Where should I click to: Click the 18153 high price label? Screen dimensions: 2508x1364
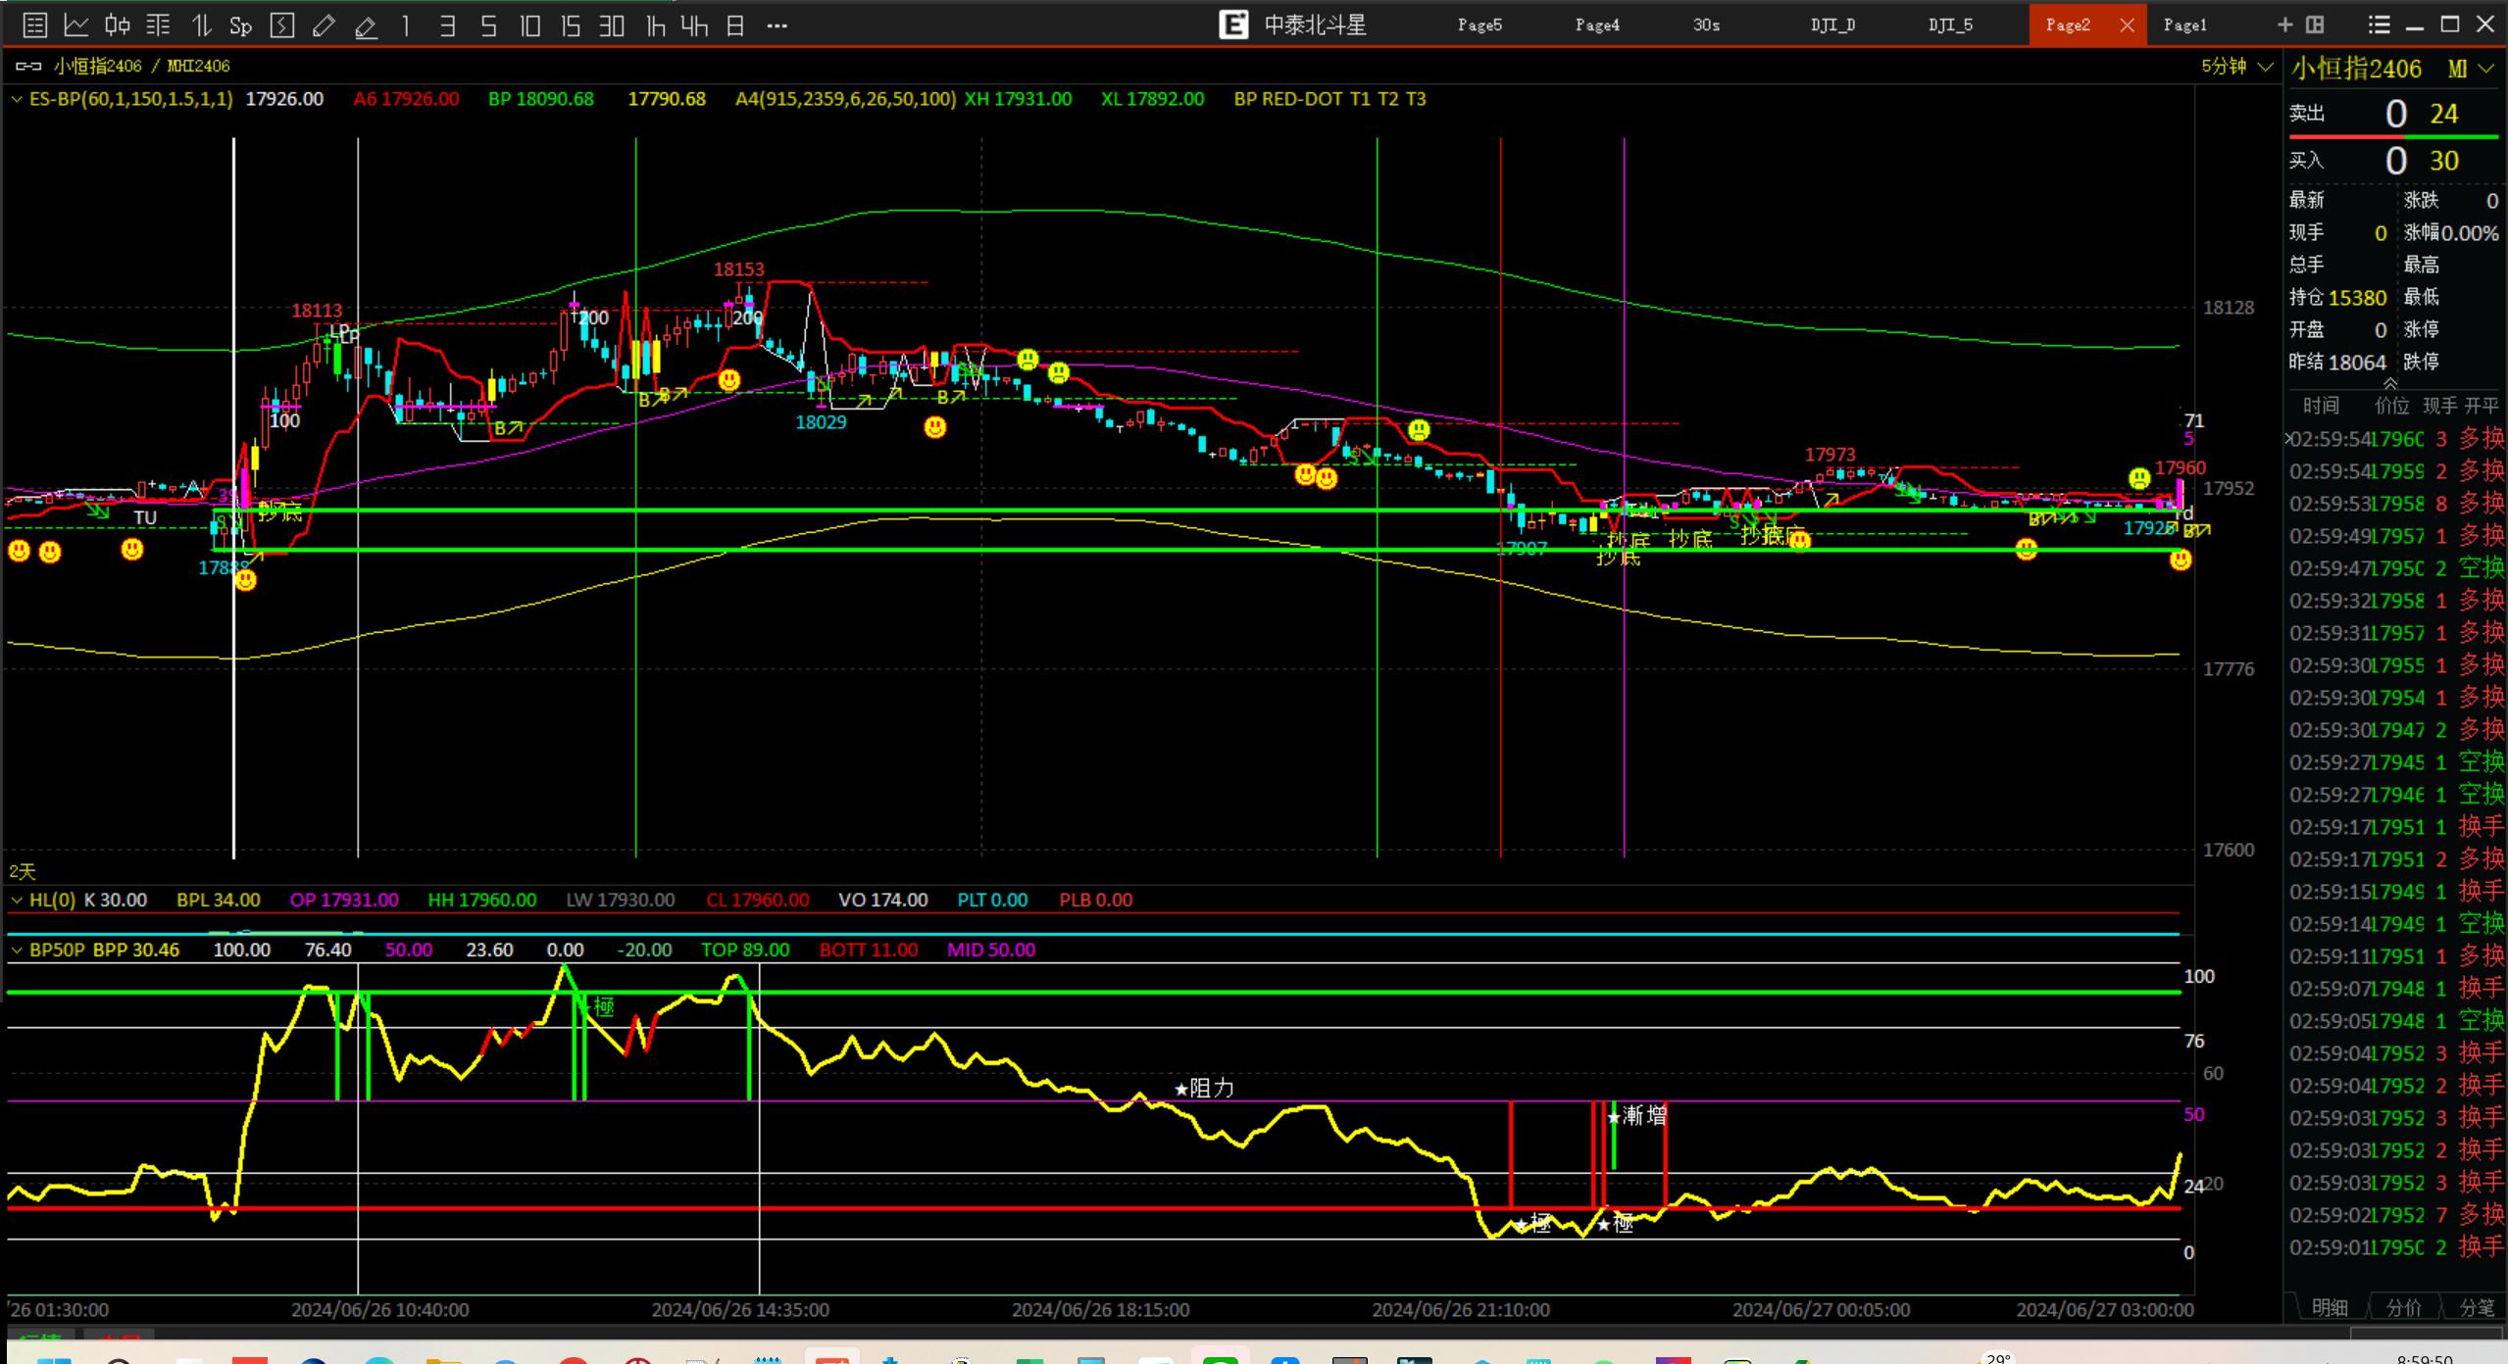click(738, 269)
